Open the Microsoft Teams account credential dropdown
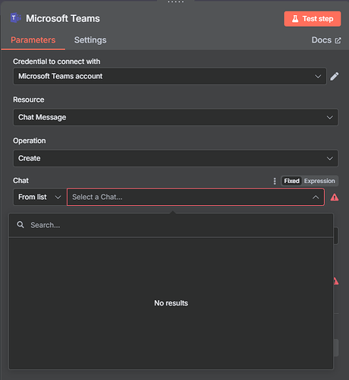 pyautogui.click(x=170, y=76)
